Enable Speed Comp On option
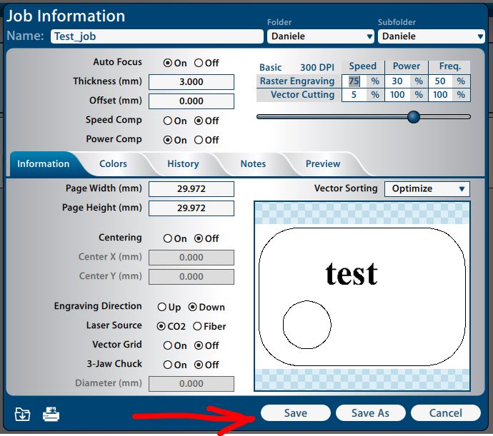This screenshot has width=493, height=436. tap(168, 121)
